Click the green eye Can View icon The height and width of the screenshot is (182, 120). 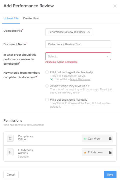pyautogui.click(x=85, y=139)
